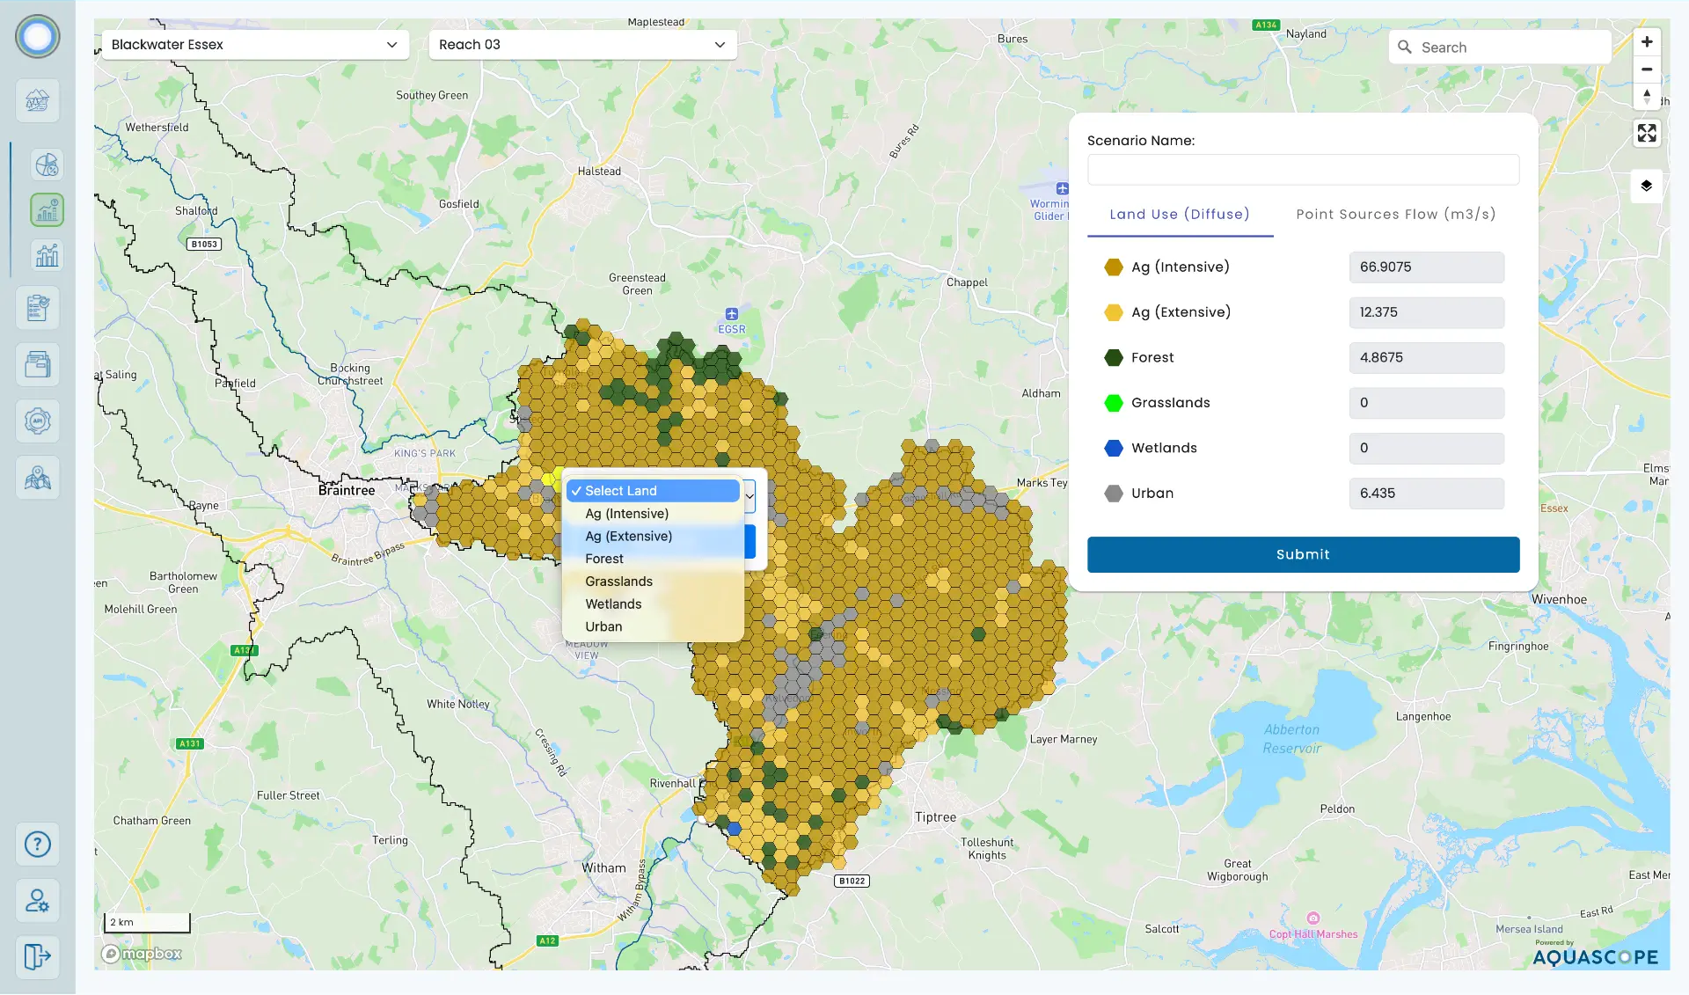Open the bar chart trend sidebar icon
Viewport: 1689px width, 995px height.
(47, 255)
